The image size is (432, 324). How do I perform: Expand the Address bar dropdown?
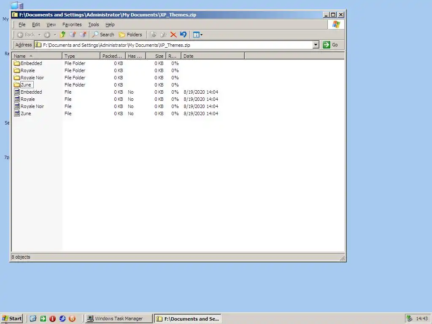point(316,45)
